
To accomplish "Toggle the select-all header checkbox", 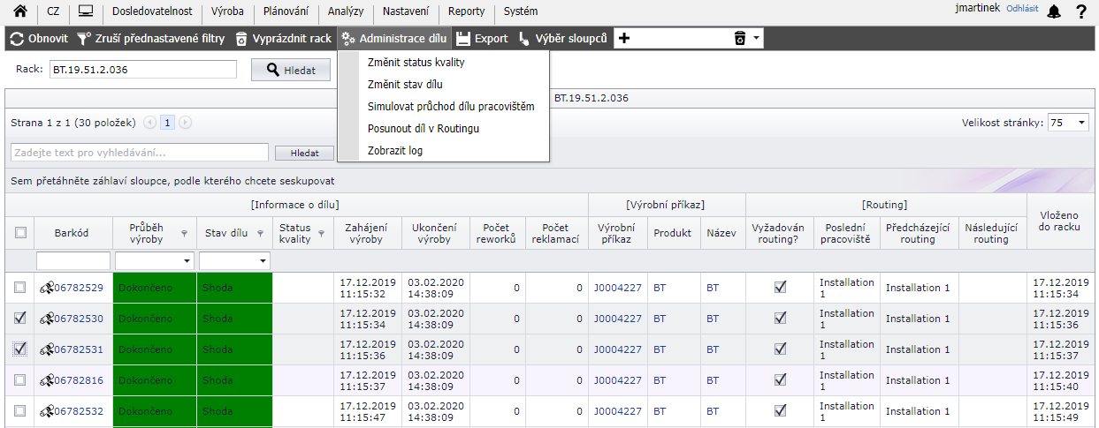I will pos(20,233).
